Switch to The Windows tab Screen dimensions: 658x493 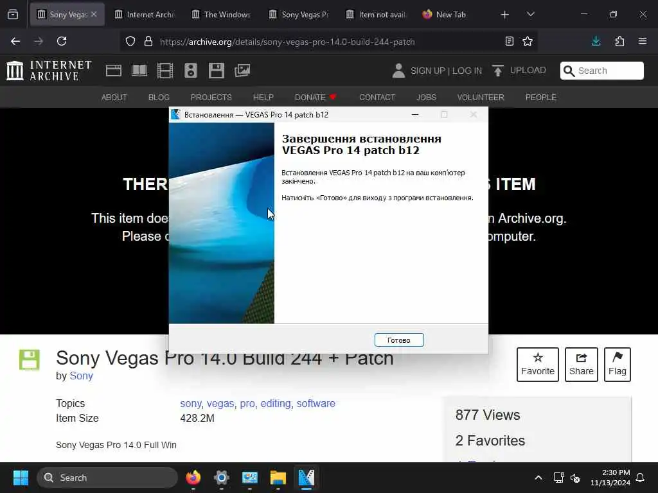coord(222,14)
